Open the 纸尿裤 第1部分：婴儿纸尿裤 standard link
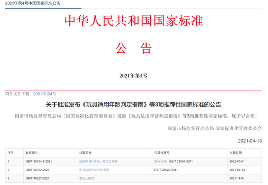Screen dimensions: 268x185 98,162
